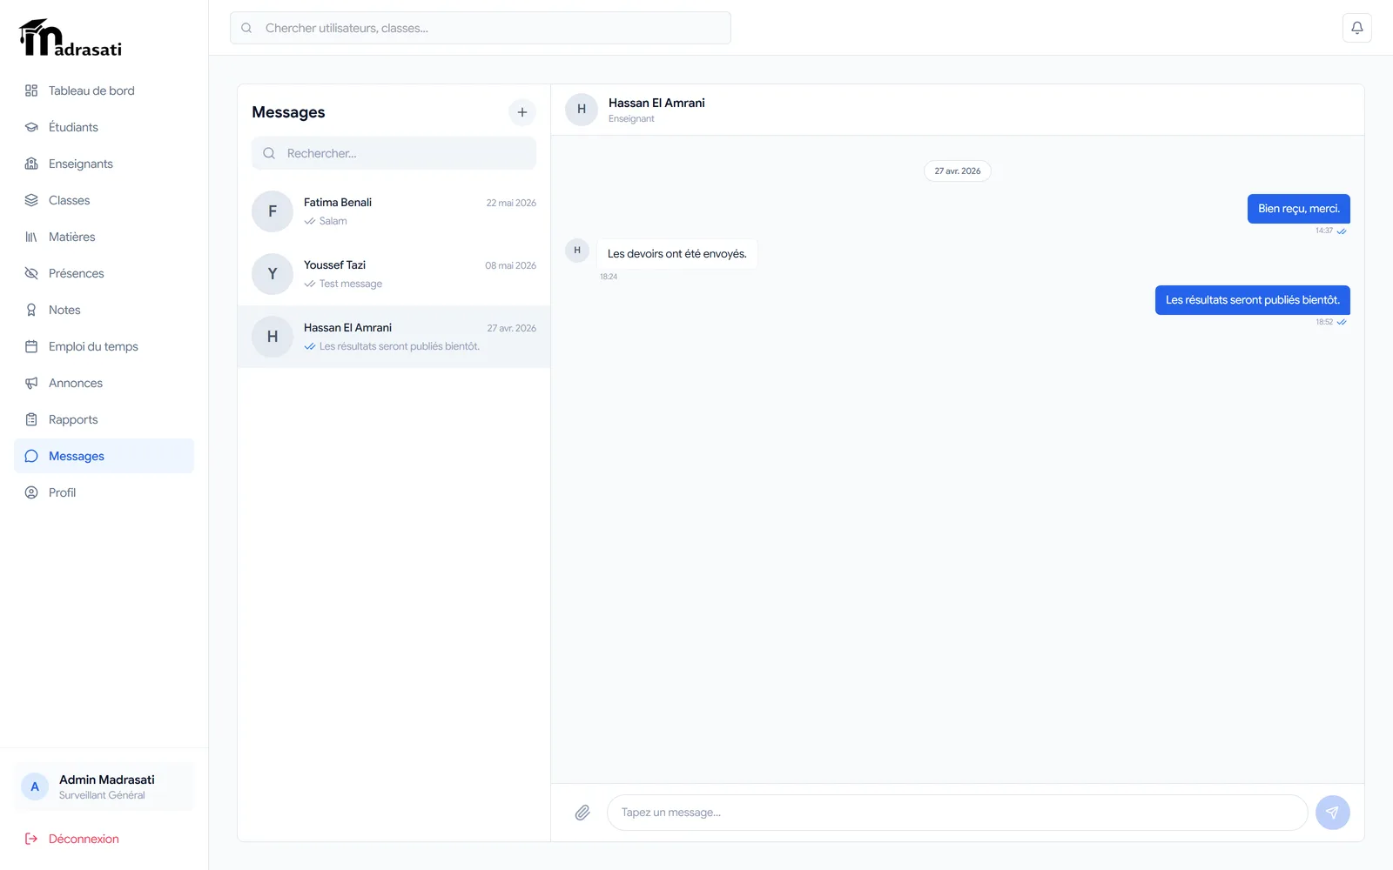The height and width of the screenshot is (870, 1393).
Task: Click Hassan's H avatar in conversation list
Action: click(273, 337)
